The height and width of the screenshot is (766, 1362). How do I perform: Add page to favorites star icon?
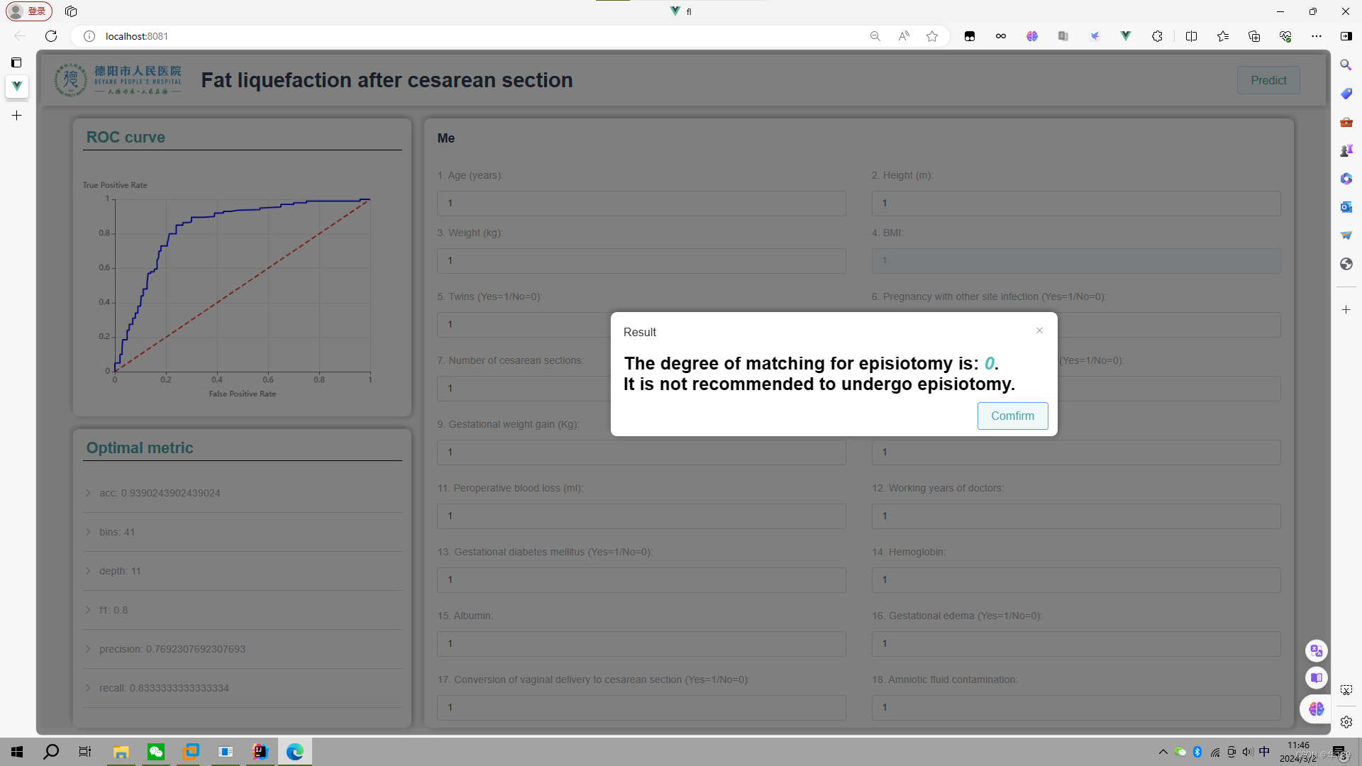point(932,36)
